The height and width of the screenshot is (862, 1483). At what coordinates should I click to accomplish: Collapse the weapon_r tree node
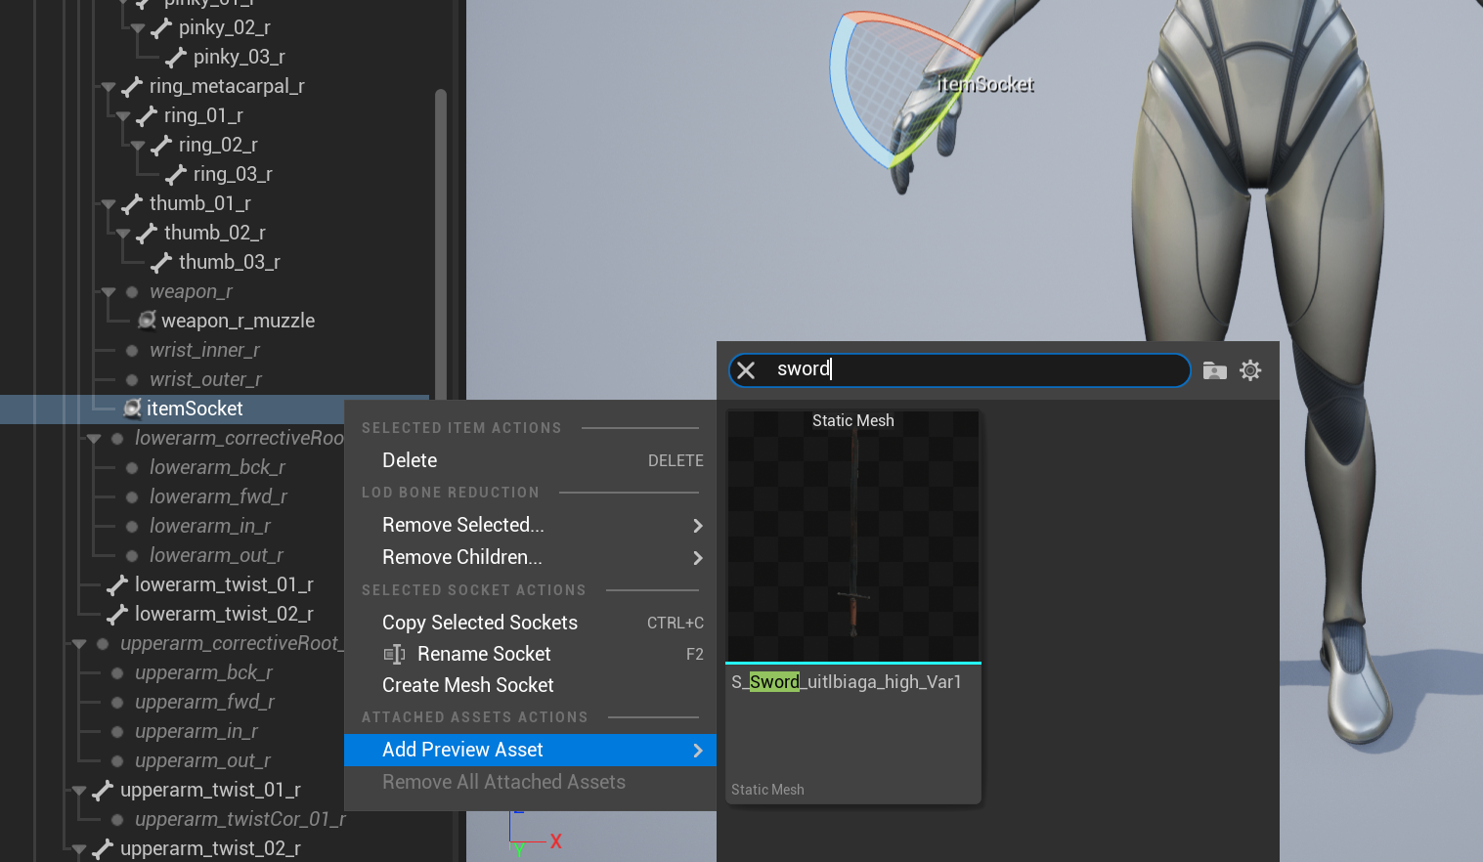coord(109,292)
